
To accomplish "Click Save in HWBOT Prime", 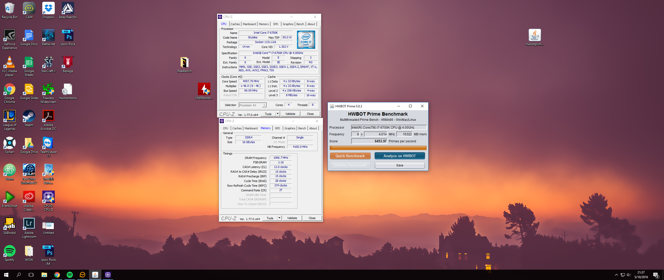I will pos(399,165).
